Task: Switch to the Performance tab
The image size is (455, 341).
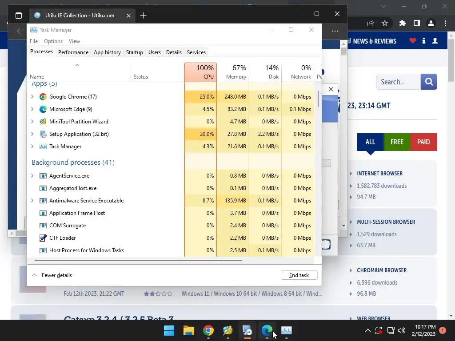Action: (73, 52)
